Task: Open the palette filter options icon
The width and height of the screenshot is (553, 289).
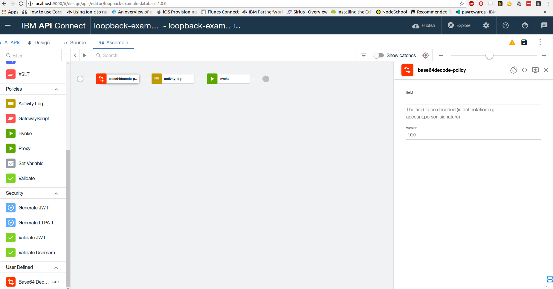Action: (x=66, y=55)
